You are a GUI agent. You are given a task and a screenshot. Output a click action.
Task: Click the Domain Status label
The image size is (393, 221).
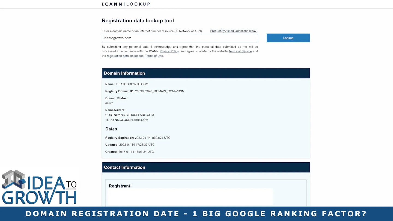[117, 98]
